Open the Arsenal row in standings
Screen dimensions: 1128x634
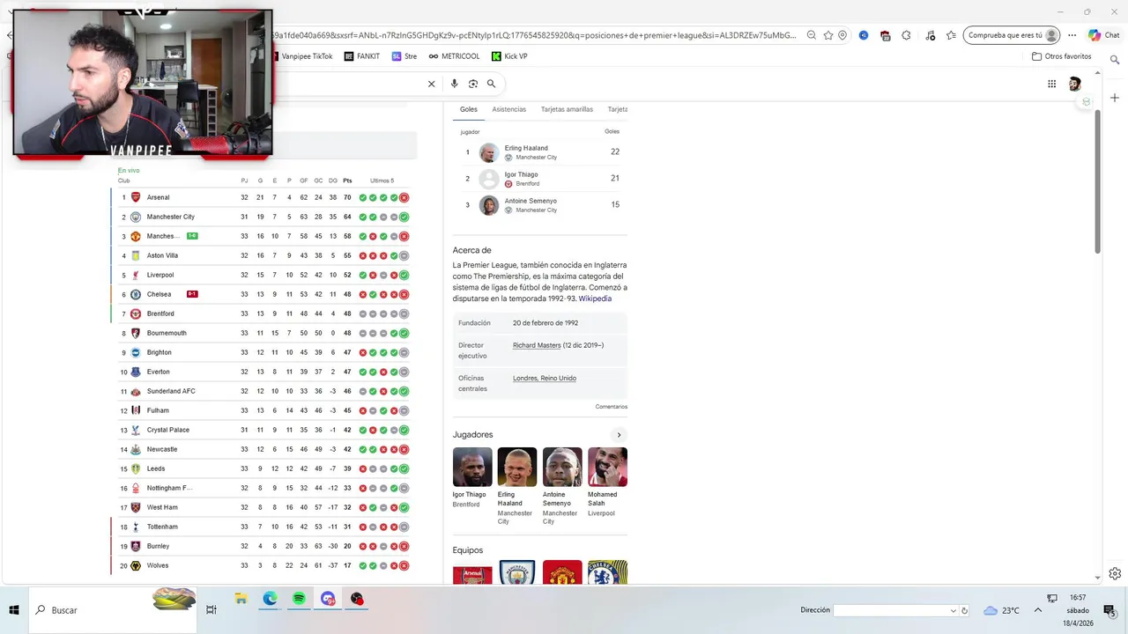pyautogui.click(x=263, y=197)
